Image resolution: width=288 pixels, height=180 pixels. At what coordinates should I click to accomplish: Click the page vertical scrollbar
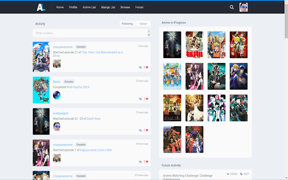click(286, 21)
